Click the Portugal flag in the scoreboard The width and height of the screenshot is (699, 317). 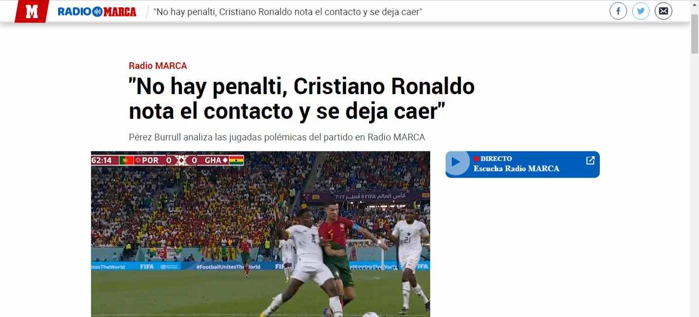pos(126,160)
